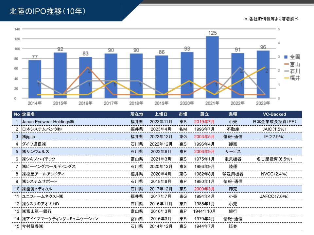The width and height of the screenshot is (314, 235).
Task: Click the 2021年 bar labeled 125
Action: click(213, 67)
